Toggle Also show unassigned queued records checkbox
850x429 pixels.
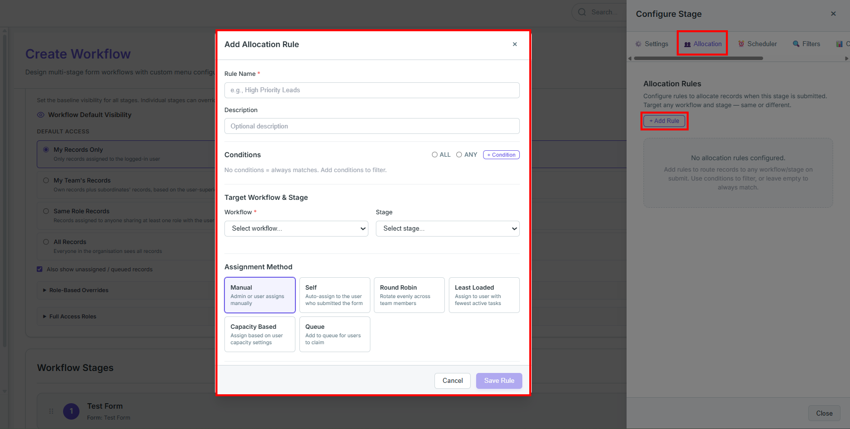pyautogui.click(x=40, y=269)
